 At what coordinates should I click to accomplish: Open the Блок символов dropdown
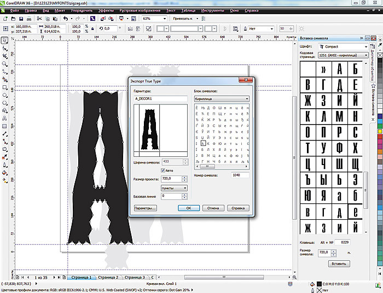pos(221,99)
